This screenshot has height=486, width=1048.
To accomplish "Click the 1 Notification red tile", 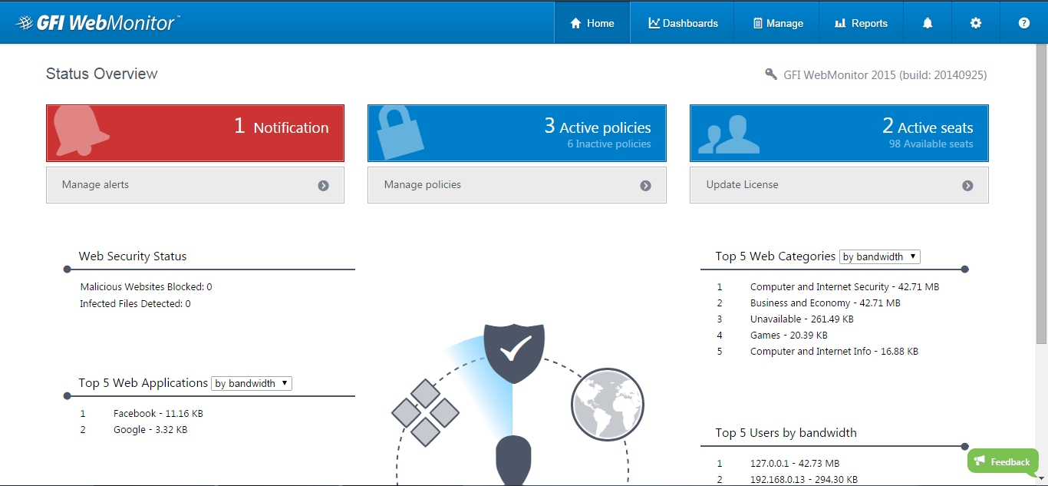I will pos(195,133).
